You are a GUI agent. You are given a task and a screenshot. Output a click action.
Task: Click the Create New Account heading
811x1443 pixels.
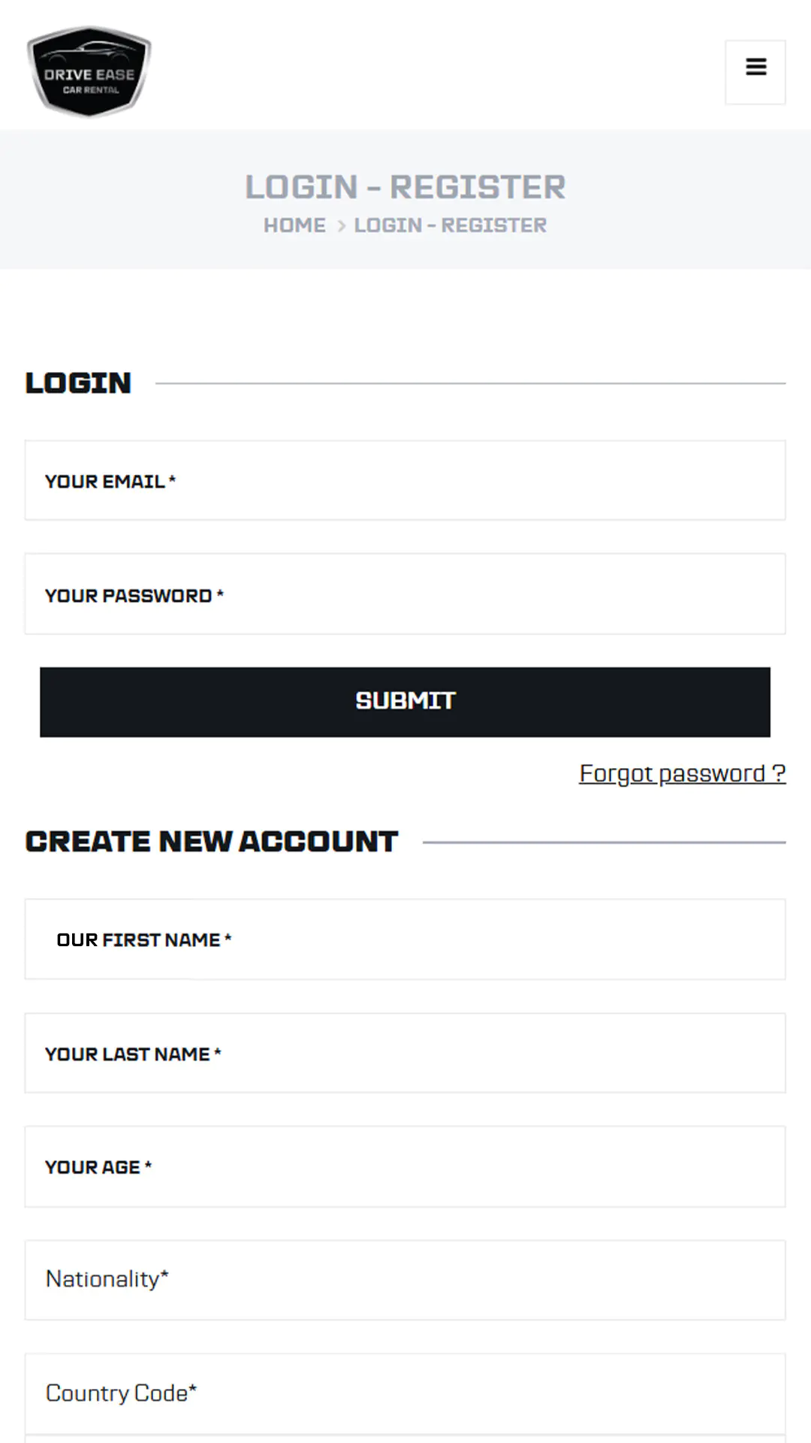(x=212, y=842)
